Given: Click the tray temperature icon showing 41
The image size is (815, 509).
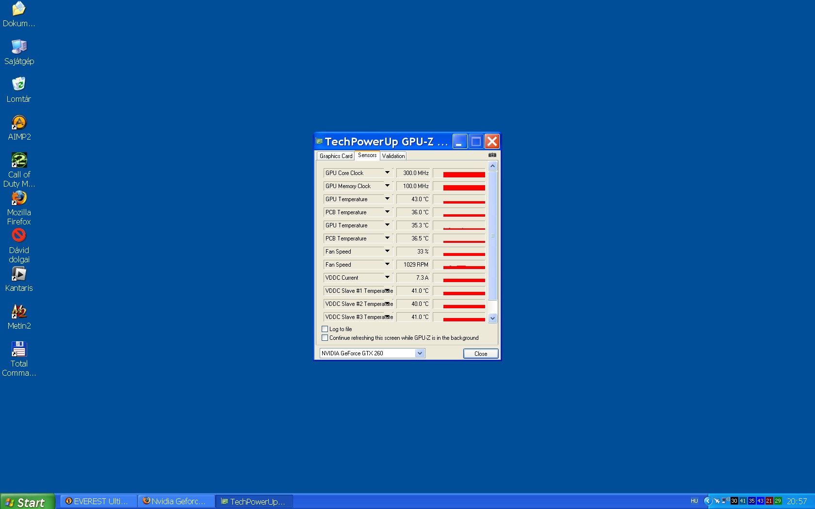Looking at the screenshot, I should (743, 501).
